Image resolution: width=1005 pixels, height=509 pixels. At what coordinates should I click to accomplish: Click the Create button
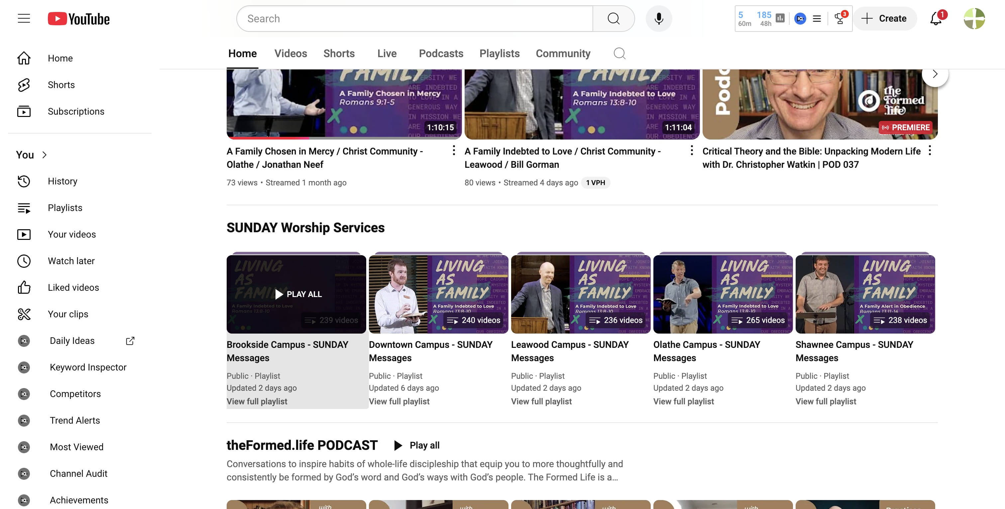pyautogui.click(x=884, y=18)
